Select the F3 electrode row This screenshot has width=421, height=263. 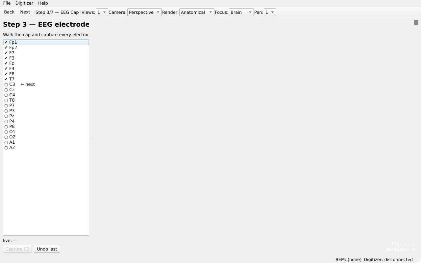46,58
